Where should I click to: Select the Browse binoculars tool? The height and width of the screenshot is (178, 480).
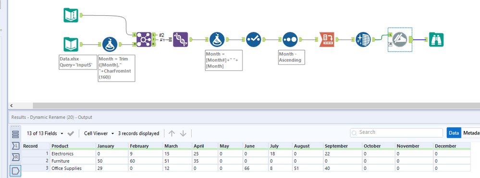(436, 39)
